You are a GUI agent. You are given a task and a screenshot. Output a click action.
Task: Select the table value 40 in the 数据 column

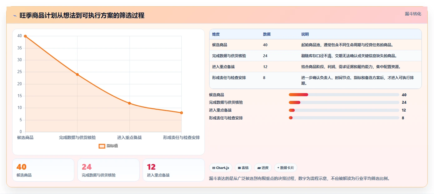[x=265, y=45]
